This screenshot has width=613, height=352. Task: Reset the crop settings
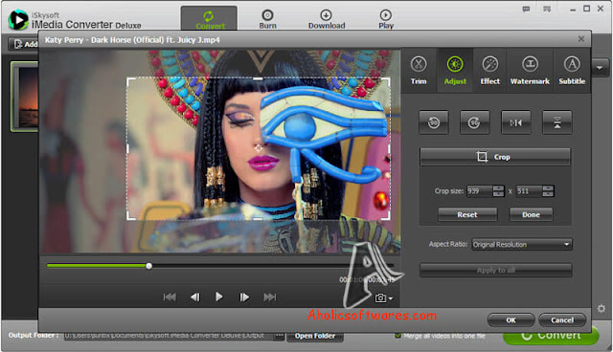point(467,214)
